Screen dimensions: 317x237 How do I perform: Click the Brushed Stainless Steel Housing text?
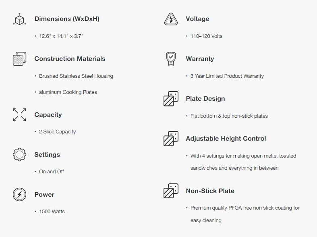[76, 76]
